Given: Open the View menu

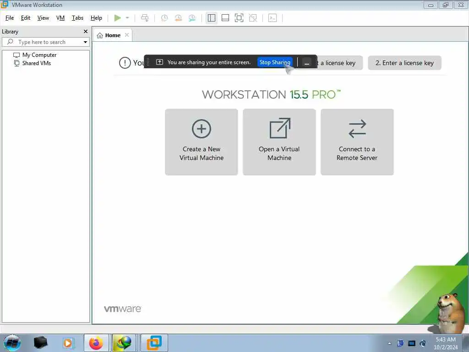Looking at the screenshot, I should click(43, 18).
